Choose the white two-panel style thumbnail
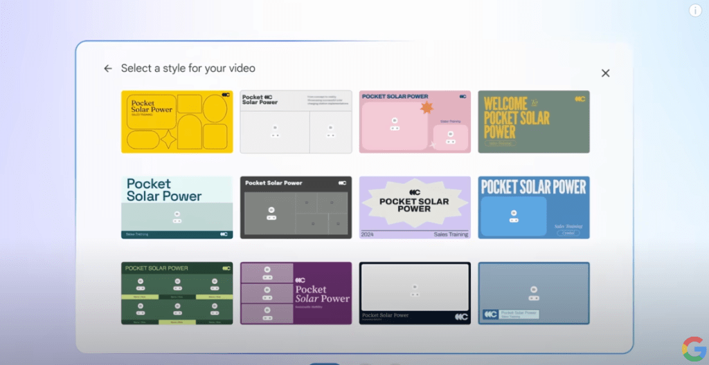 pos(296,122)
